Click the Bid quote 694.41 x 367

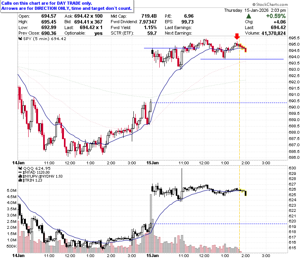click(x=88, y=22)
